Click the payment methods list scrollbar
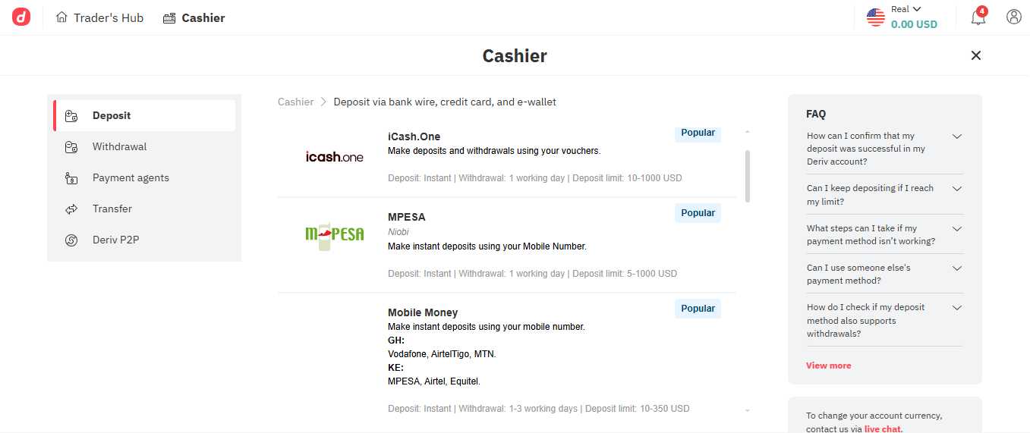Image resolution: width=1030 pixels, height=433 pixels. click(748, 175)
